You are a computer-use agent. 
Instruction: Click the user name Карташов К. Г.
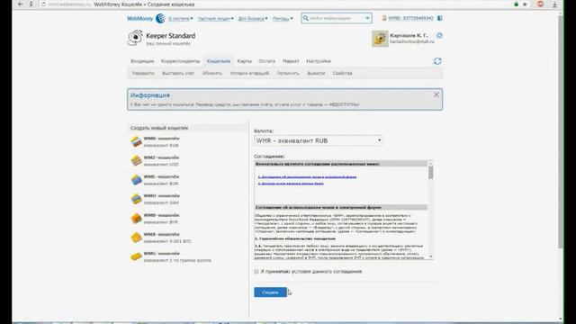(x=409, y=36)
